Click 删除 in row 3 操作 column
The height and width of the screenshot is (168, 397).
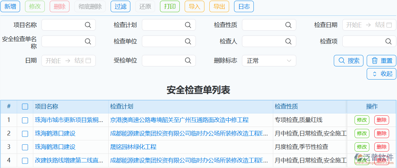tap(382, 147)
